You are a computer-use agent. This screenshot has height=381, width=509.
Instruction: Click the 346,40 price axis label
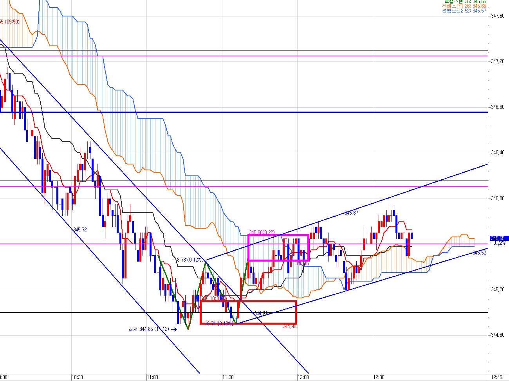498,153
